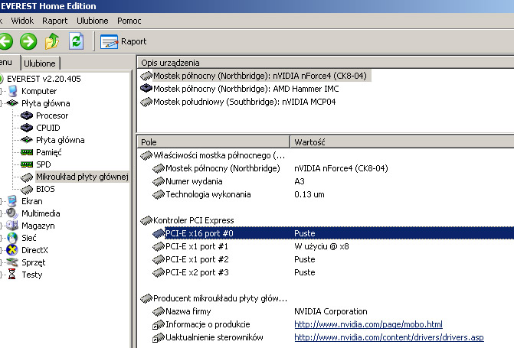Open the Widok menu

(22, 21)
